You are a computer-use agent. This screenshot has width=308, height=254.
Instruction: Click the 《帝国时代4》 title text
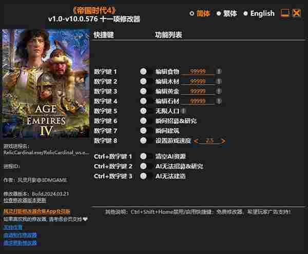click(94, 10)
